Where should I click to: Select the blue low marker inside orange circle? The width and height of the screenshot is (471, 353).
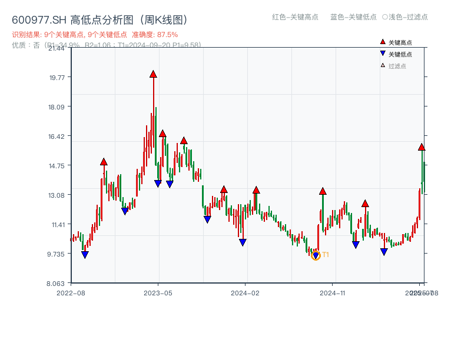tap(316, 254)
